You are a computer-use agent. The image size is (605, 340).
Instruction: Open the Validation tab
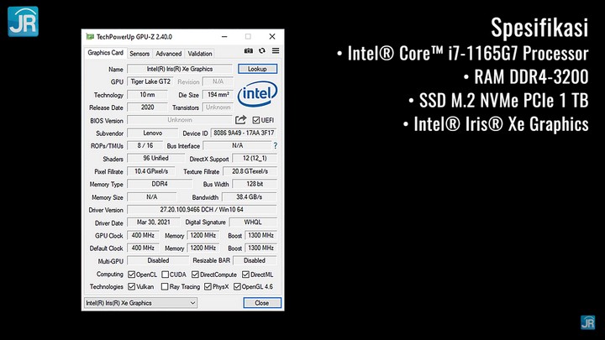(x=200, y=54)
